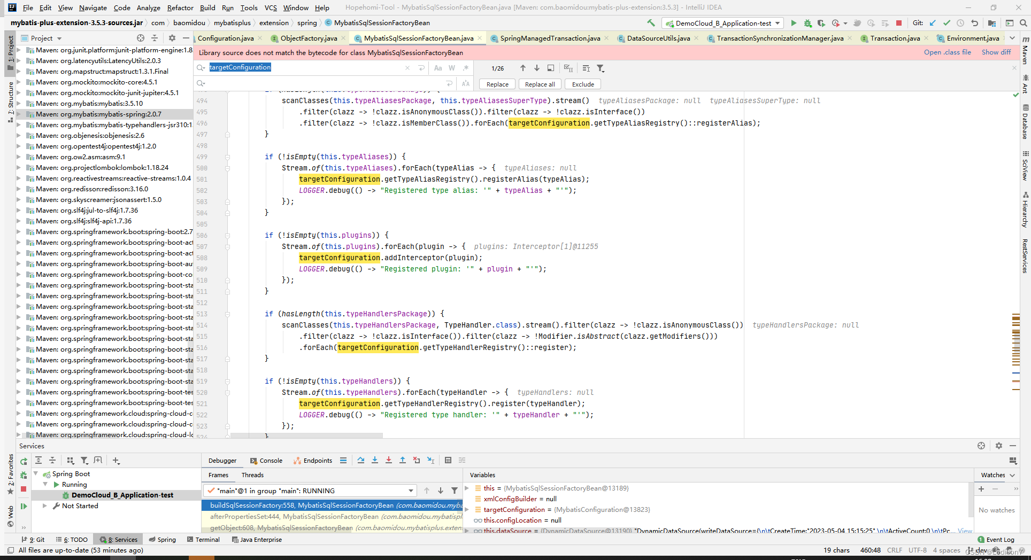Jump to previous search occurrence arrow

pyautogui.click(x=522, y=68)
